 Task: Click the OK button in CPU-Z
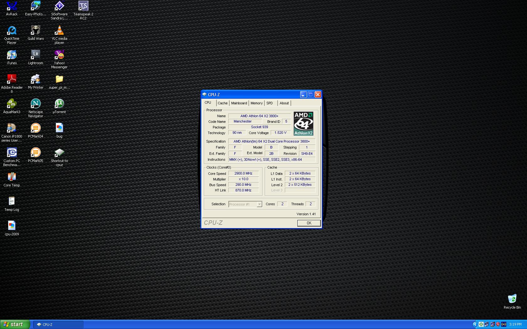click(309, 223)
